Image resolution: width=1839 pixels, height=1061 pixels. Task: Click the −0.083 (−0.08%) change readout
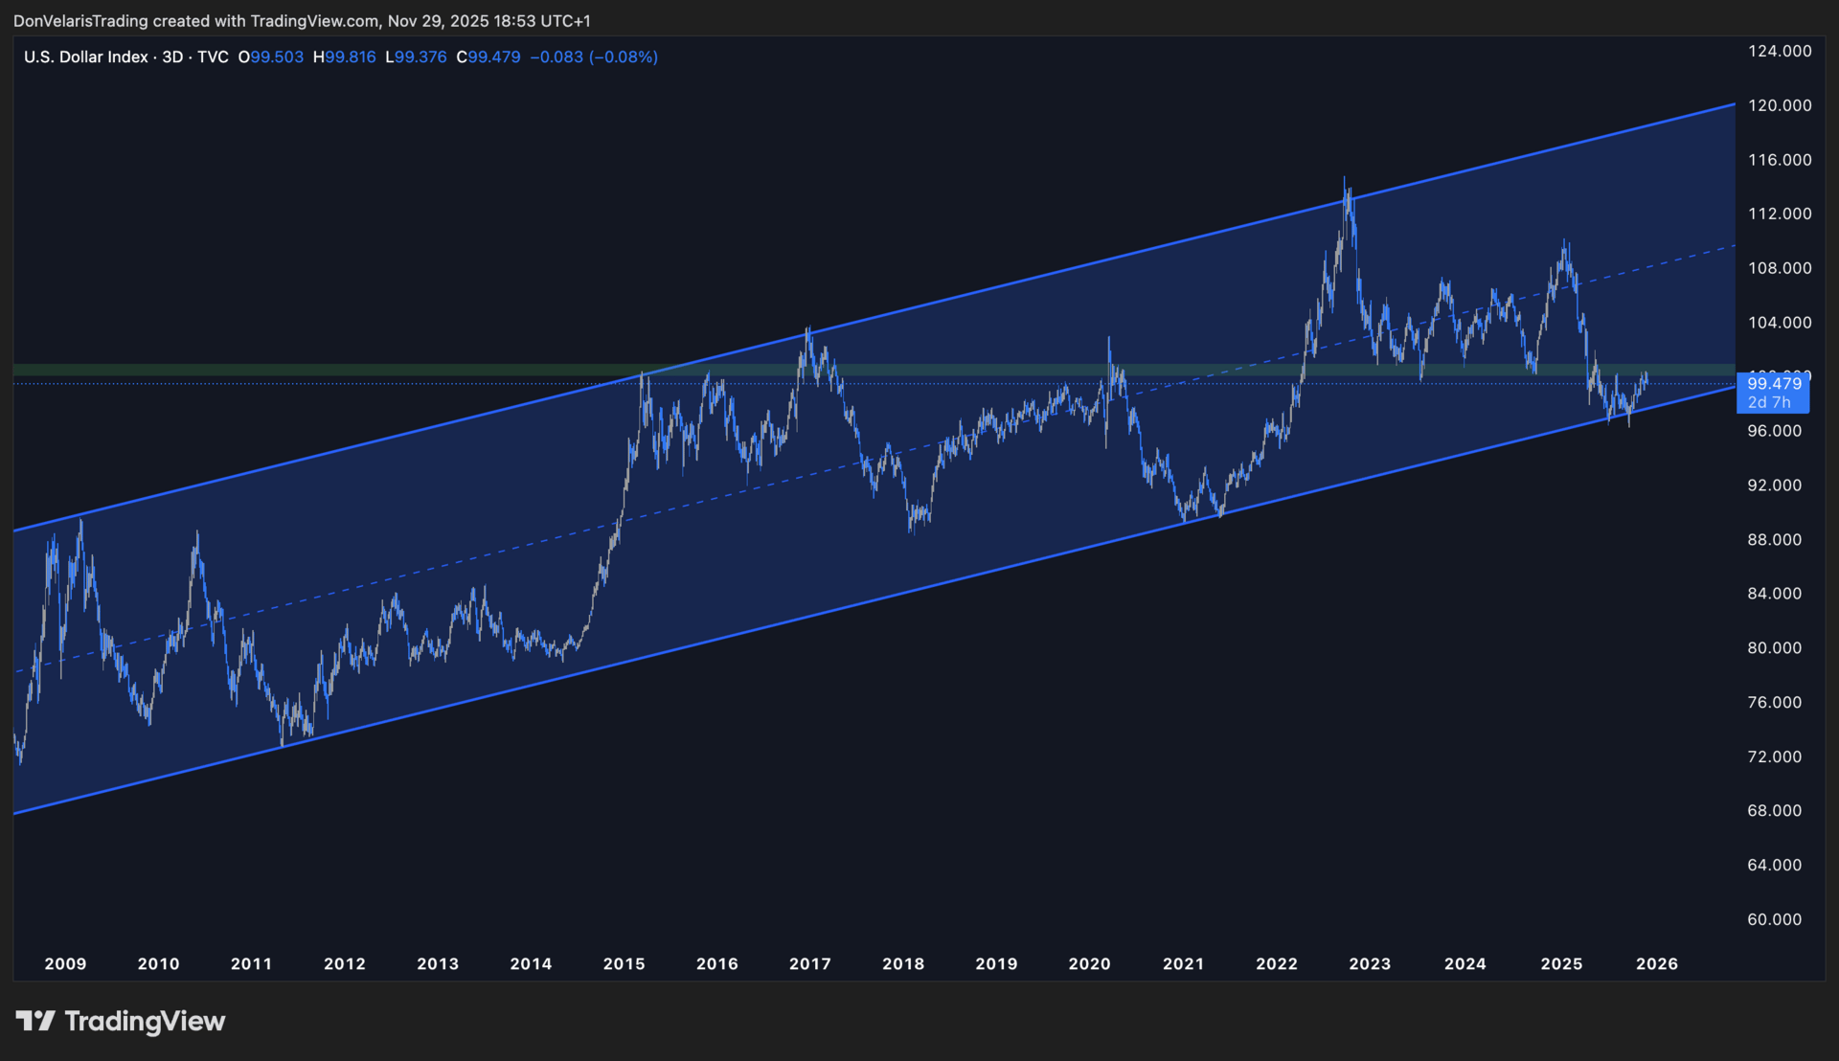click(594, 56)
